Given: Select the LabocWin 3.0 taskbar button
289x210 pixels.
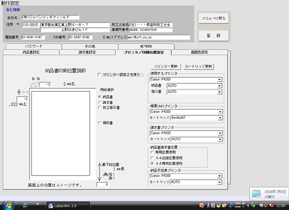Looking at the screenshot, I should coord(68,206).
